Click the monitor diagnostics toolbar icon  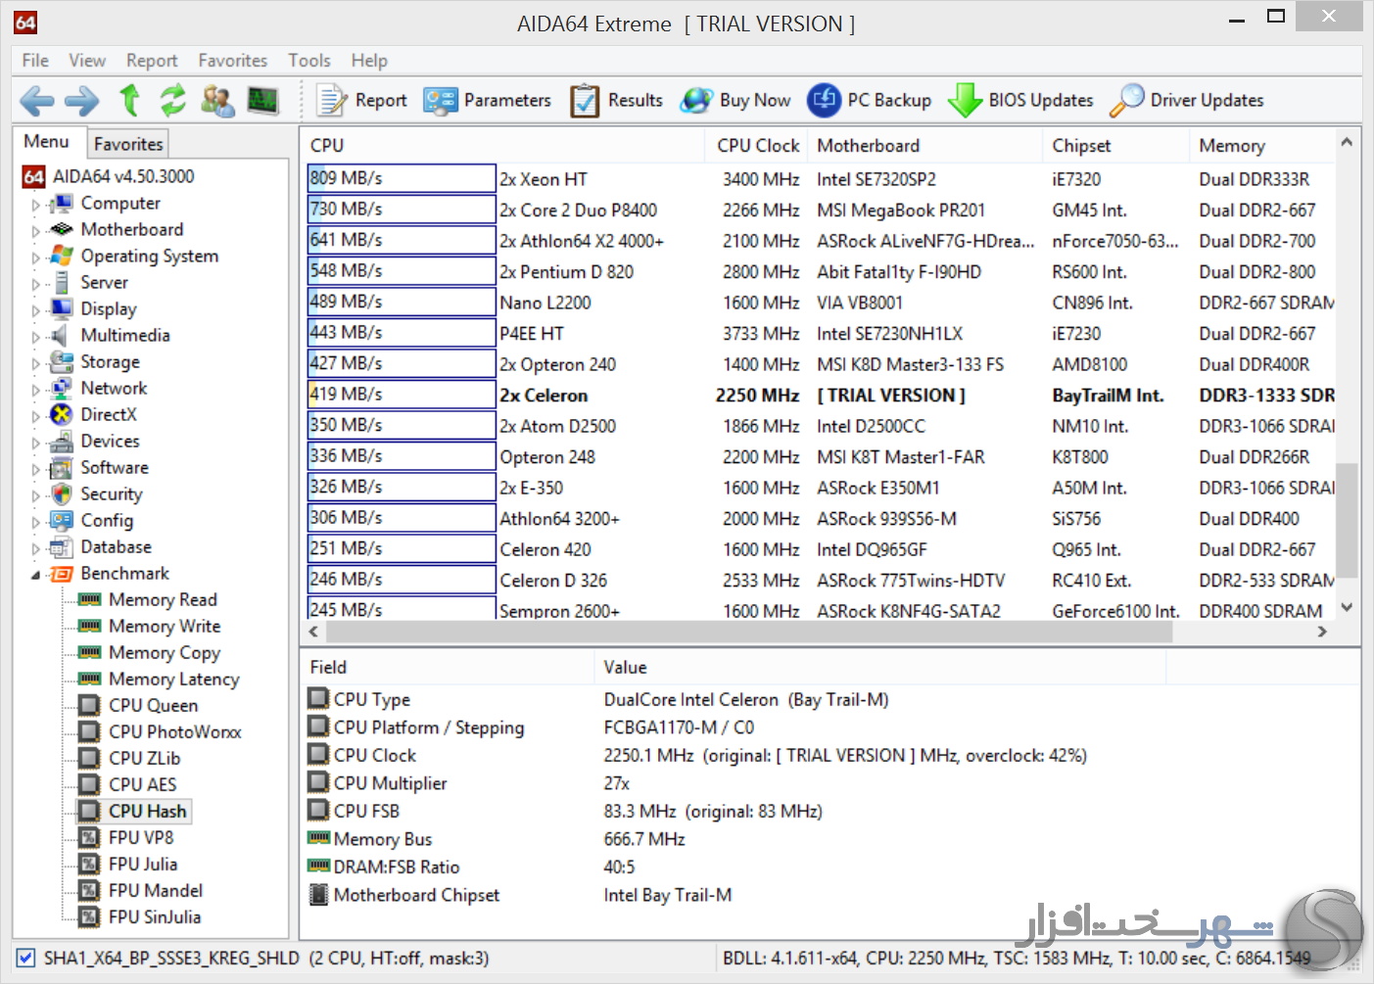coord(262,100)
